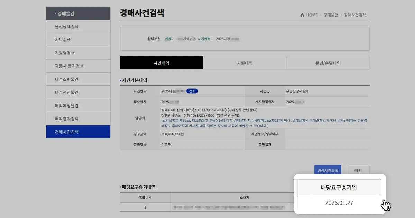415x218 pixels.
Task: Click the 이전 button
Action: point(358,170)
